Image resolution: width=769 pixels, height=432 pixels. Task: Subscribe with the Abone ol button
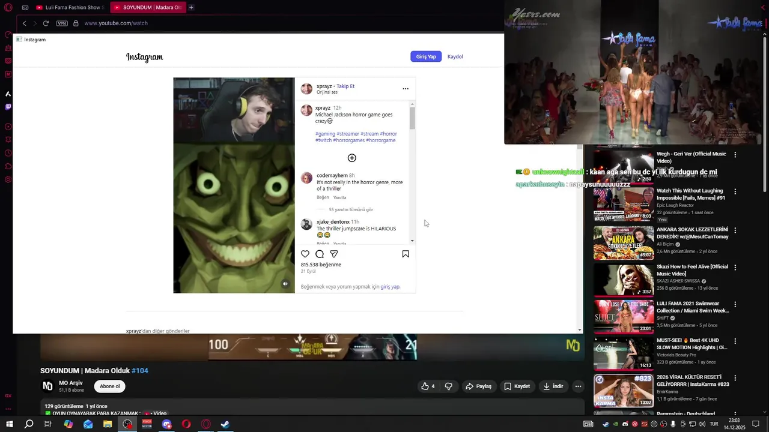coord(109,386)
